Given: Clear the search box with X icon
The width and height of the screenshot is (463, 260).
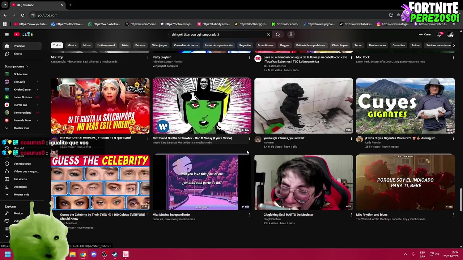Looking at the screenshot, I should (268, 35).
